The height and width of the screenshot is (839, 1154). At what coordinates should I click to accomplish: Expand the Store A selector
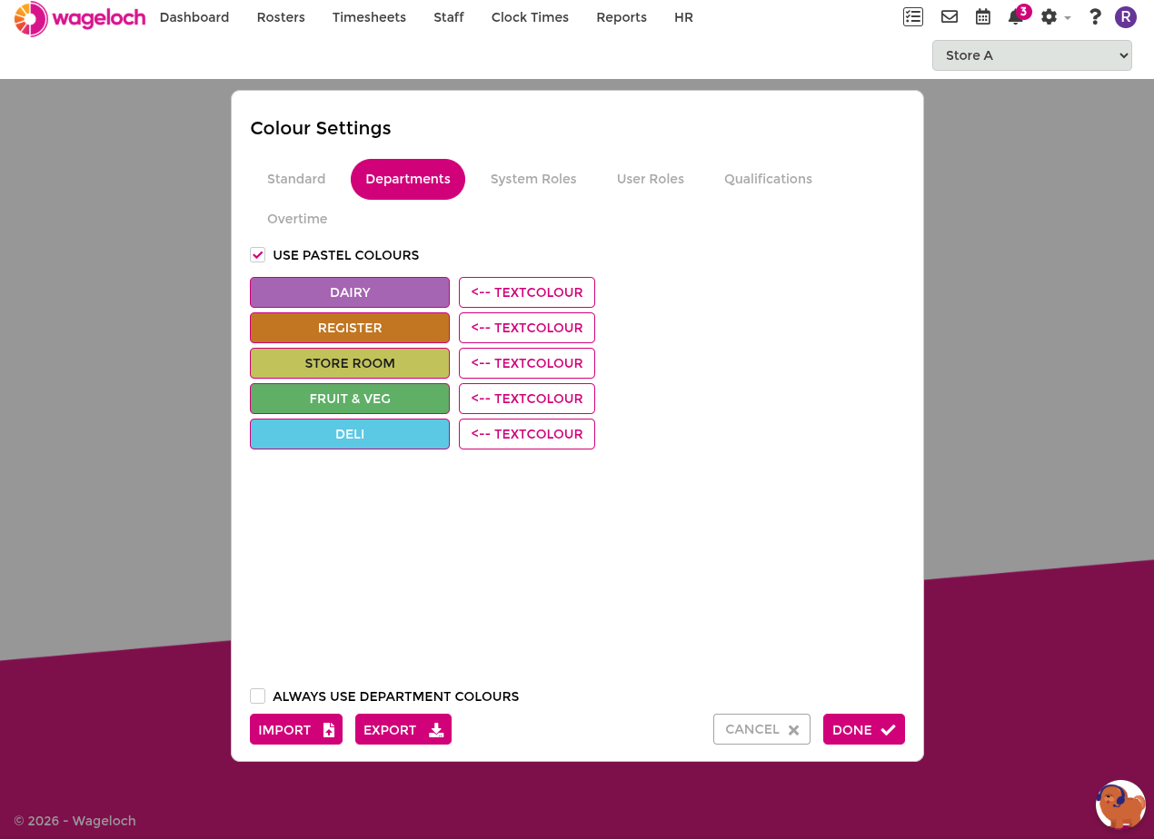(1032, 55)
